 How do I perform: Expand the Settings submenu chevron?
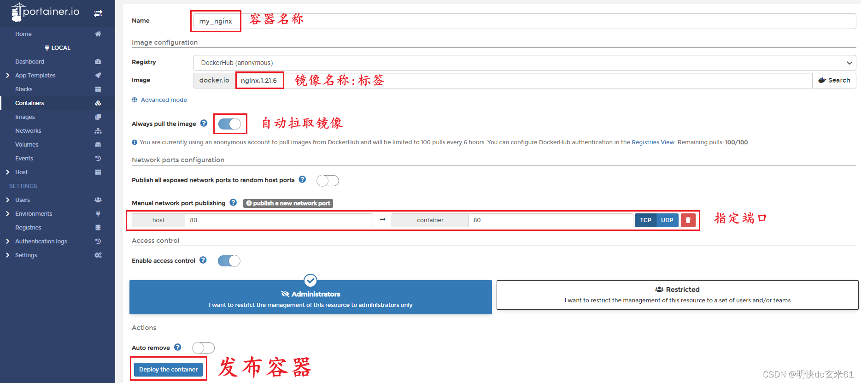7,255
